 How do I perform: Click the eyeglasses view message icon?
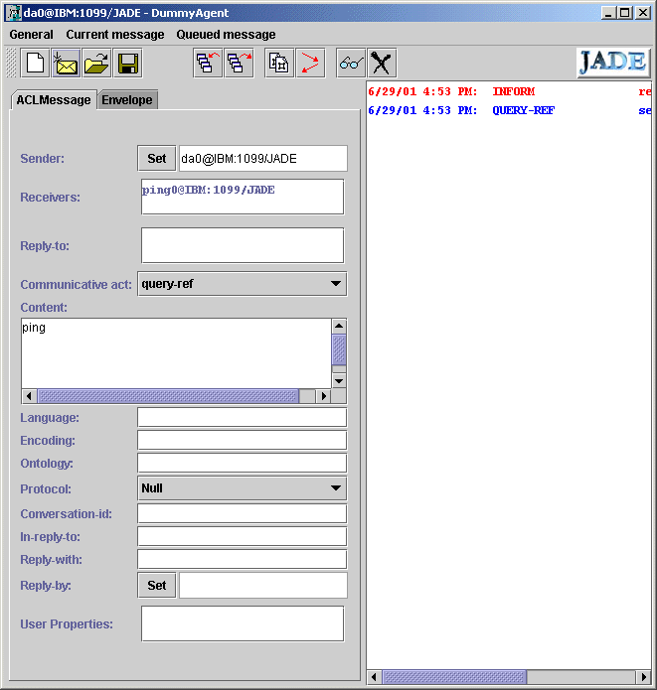click(x=351, y=64)
